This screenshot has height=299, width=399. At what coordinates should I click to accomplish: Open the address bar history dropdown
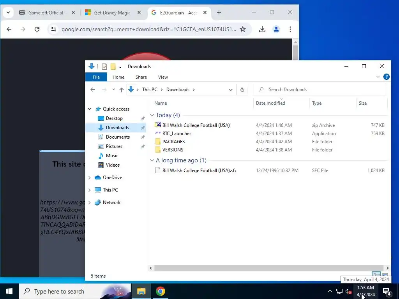coord(231,90)
